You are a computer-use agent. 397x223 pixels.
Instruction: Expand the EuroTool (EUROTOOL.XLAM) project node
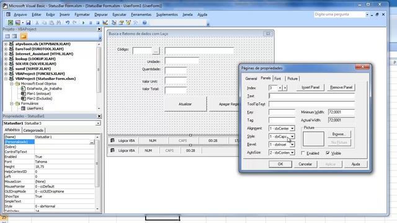[6, 49]
